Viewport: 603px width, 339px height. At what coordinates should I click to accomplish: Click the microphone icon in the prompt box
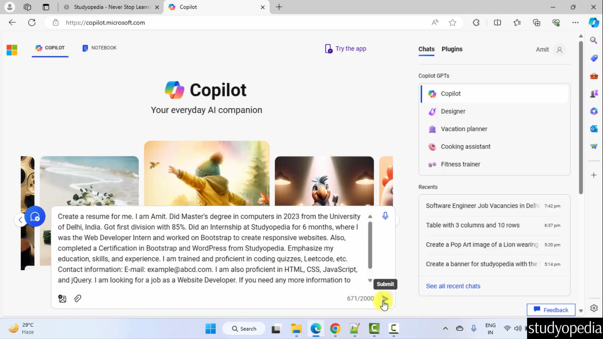(x=385, y=216)
